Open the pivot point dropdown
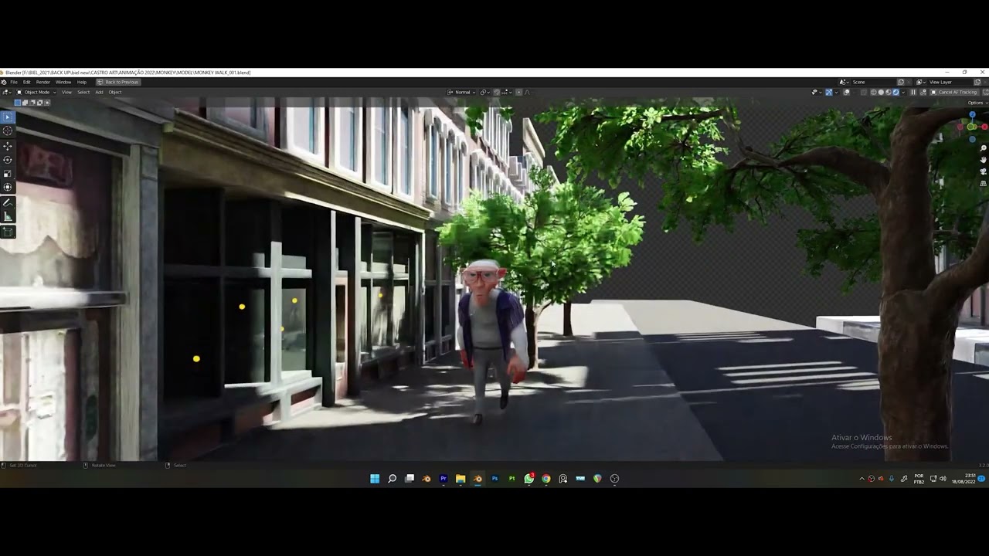 484,92
